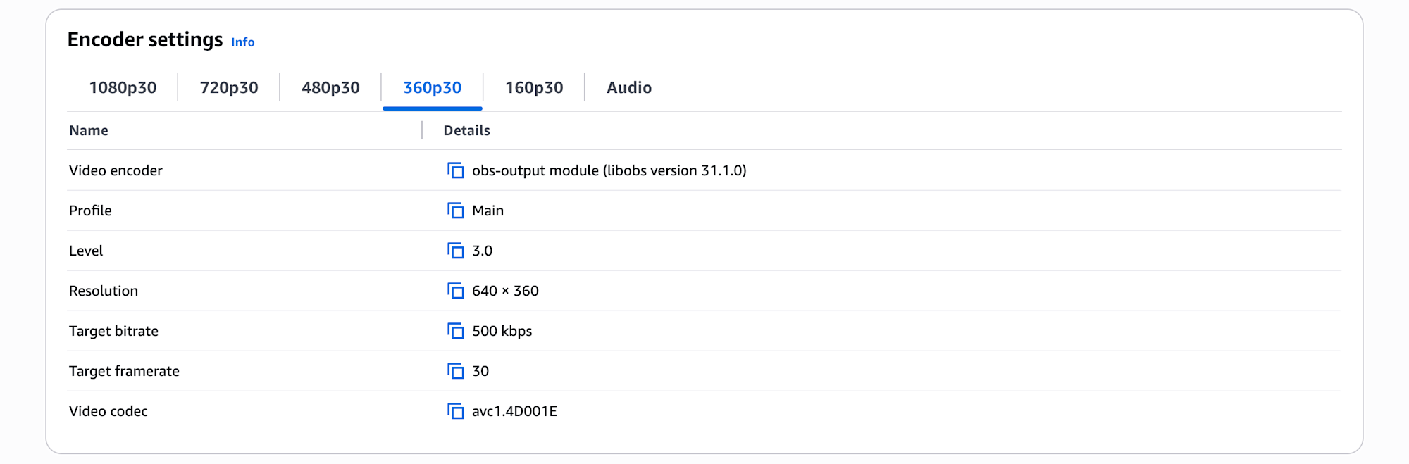Open the 160p30 tab

534,87
